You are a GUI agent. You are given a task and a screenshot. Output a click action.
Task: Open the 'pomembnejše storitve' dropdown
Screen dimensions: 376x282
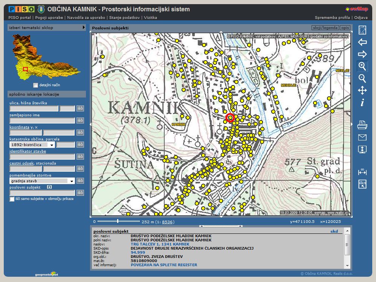click(72, 181)
